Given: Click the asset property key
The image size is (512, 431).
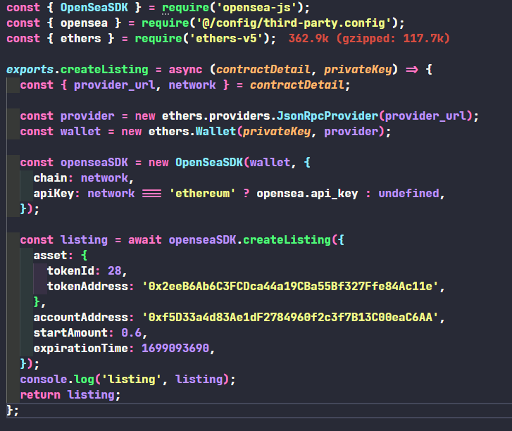Looking at the screenshot, I should tap(50, 256).
